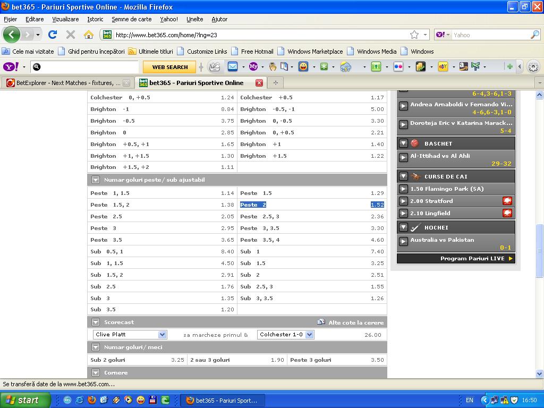Open the Editare menu

[x=35, y=19]
